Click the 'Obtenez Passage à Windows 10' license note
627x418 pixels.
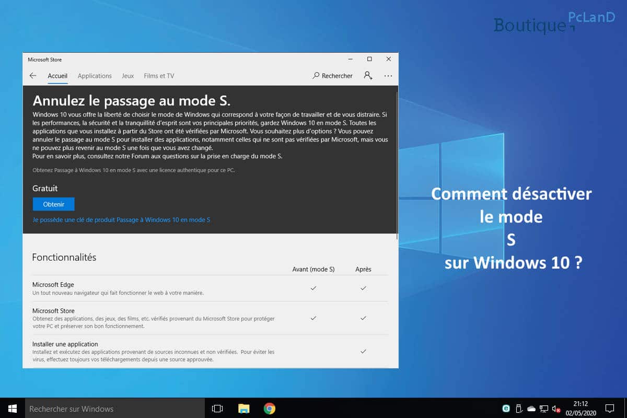click(134, 170)
